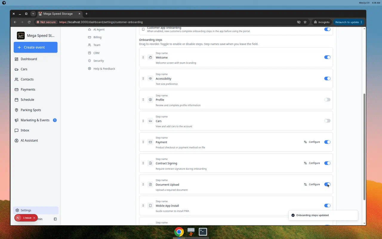The width and height of the screenshot is (382, 239).
Task: Configure the Payment step
Action: tap(312, 142)
